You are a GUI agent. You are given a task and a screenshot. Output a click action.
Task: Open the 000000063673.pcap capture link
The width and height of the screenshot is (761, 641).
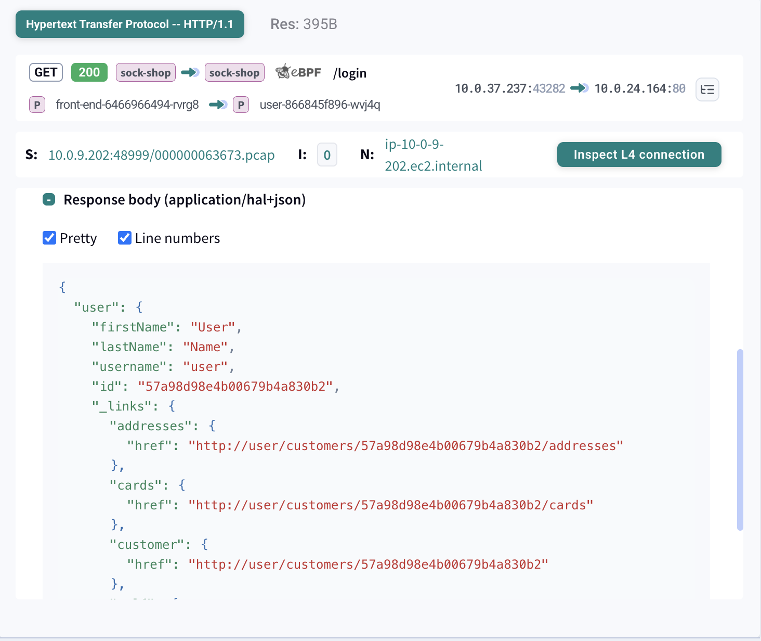point(162,155)
